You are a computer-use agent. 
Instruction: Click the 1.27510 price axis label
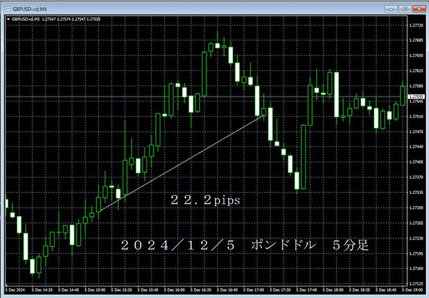(x=416, y=117)
